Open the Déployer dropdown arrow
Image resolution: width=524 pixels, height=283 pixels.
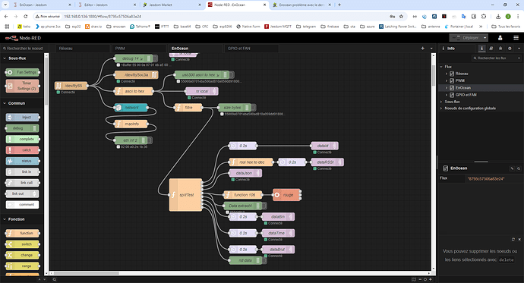click(x=485, y=38)
